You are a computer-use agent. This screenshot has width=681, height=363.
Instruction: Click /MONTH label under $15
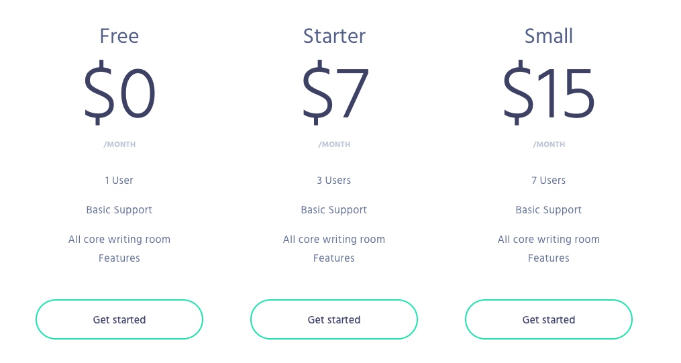549,144
